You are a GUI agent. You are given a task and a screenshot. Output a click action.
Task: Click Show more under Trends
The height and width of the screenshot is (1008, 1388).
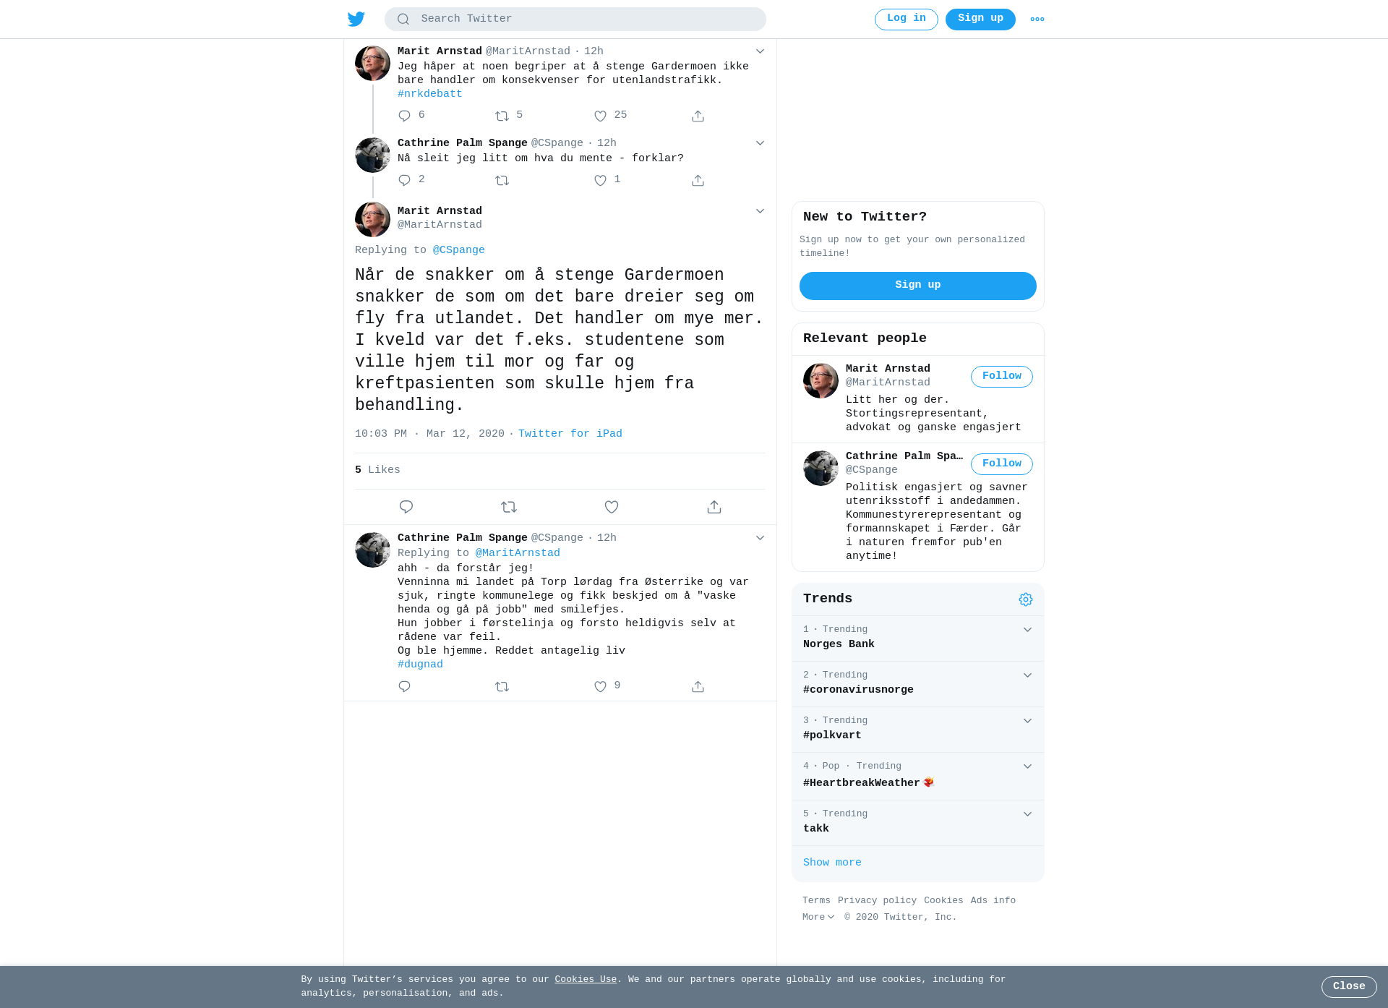(832, 863)
